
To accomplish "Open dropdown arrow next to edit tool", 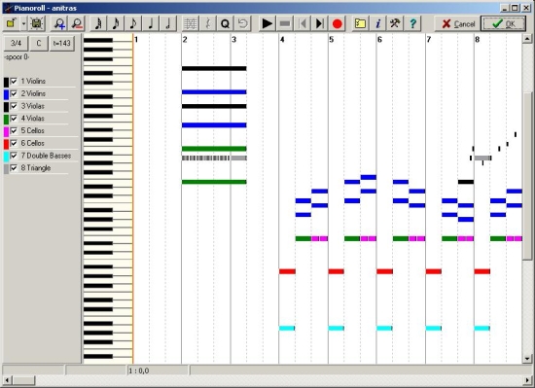I will pos(23,23).
